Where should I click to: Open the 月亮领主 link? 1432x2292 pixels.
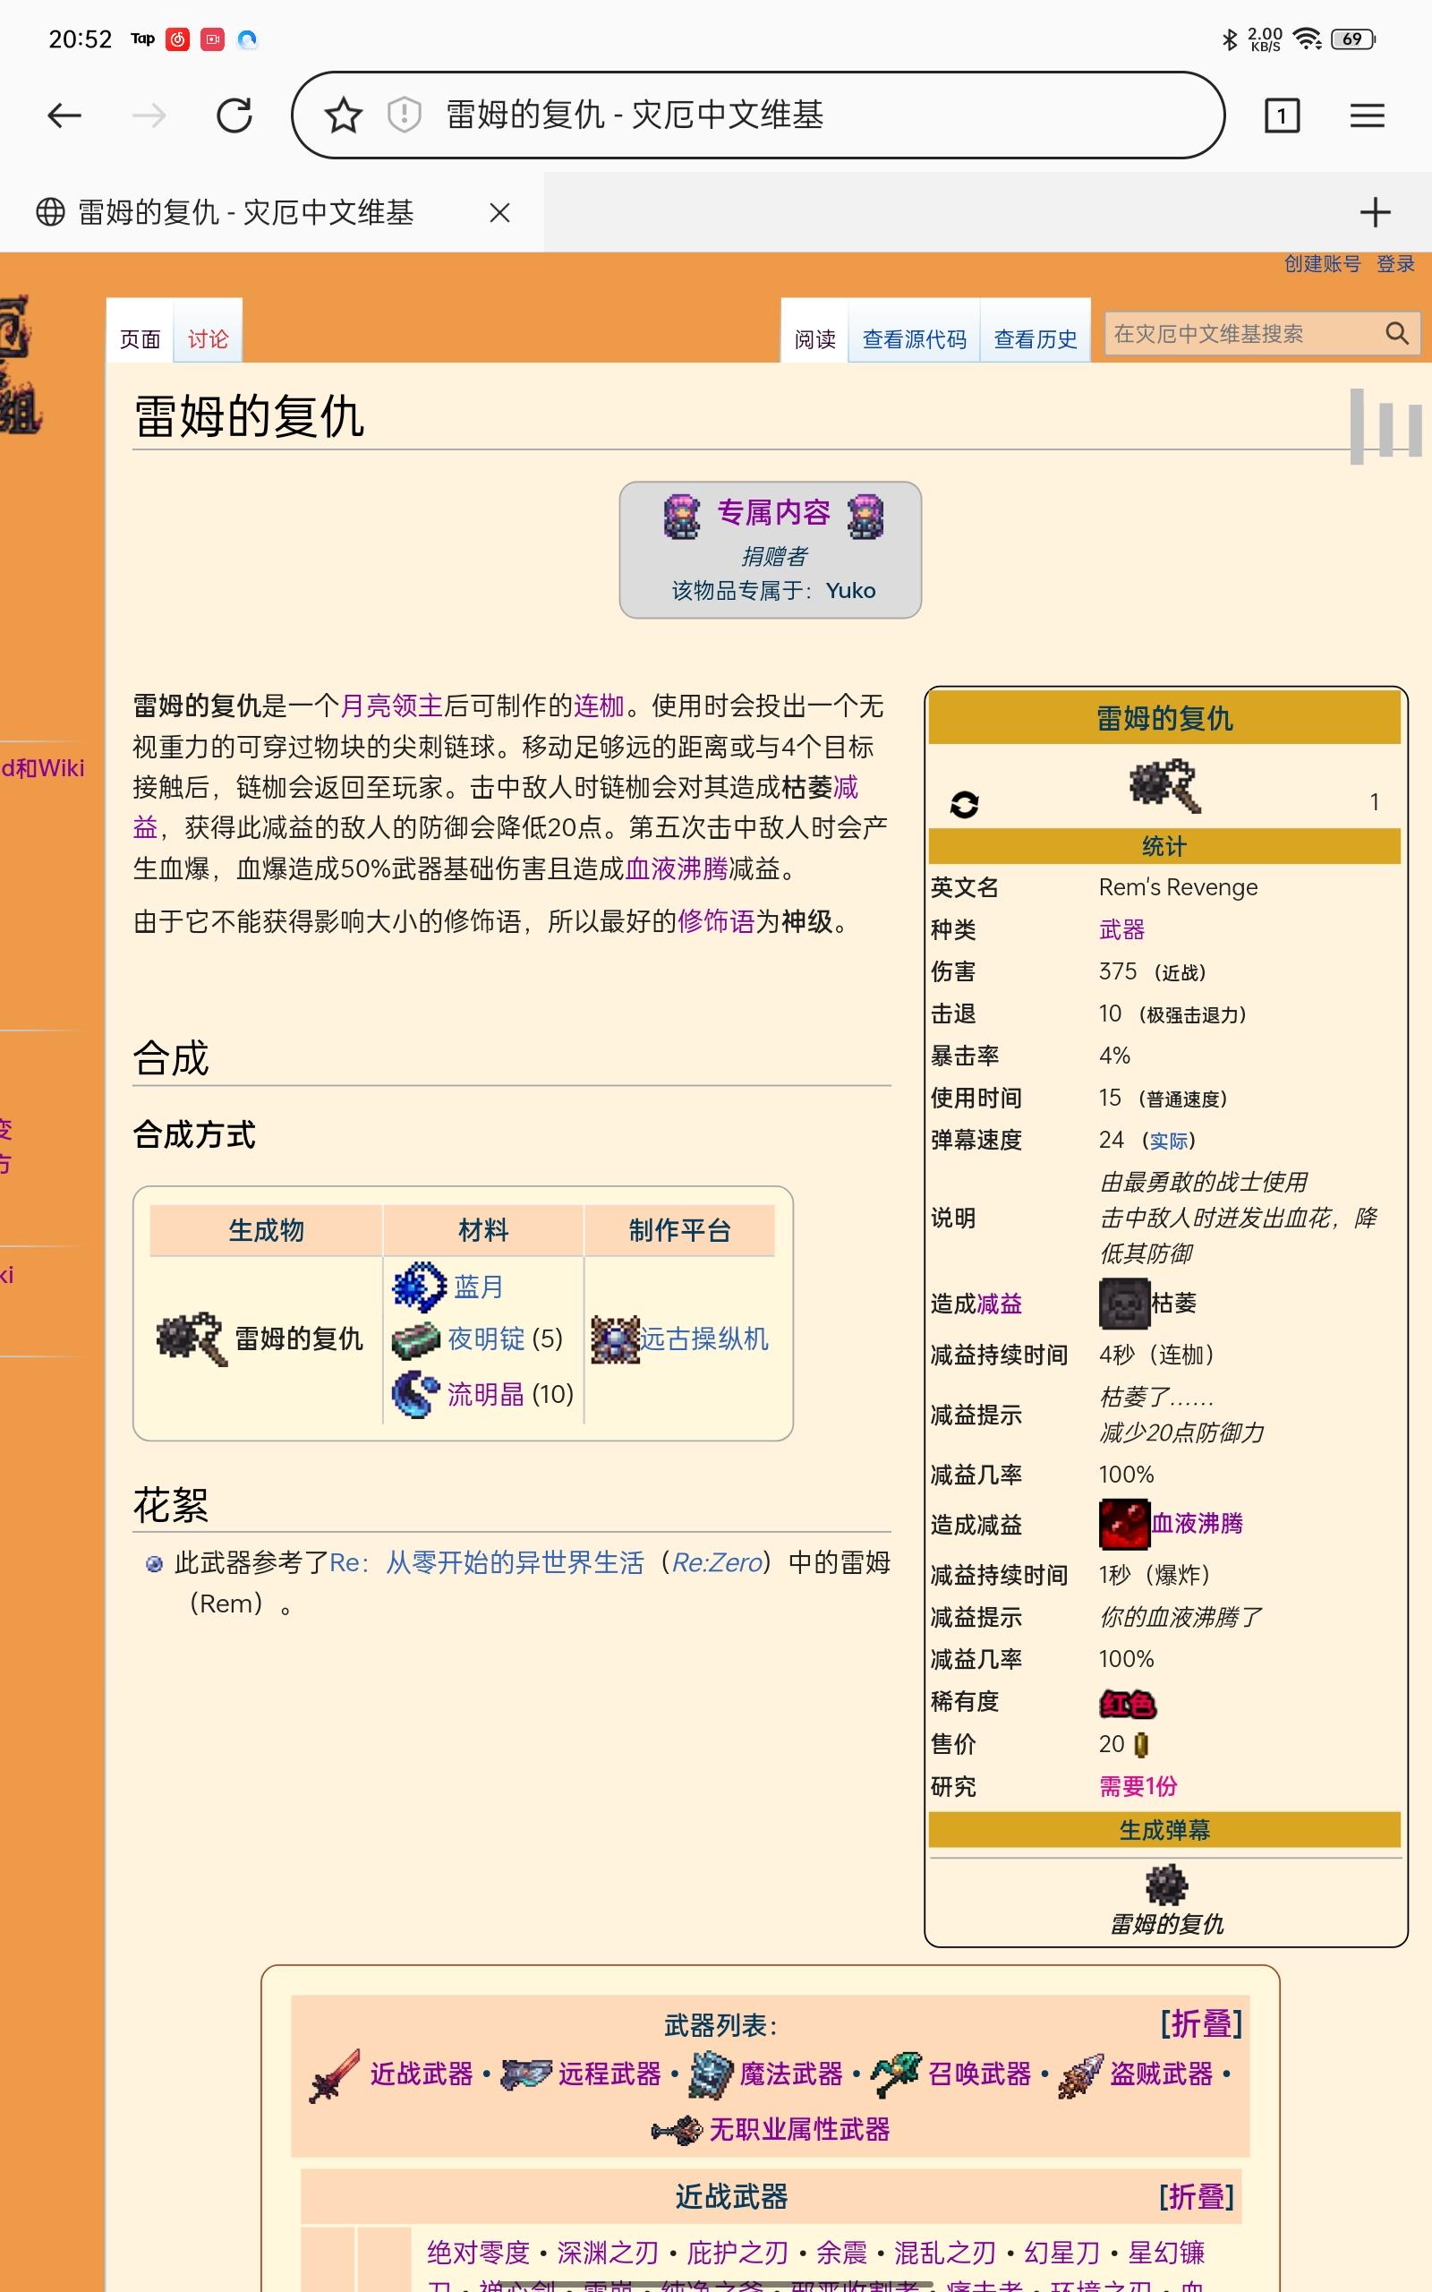click(391, 706)
